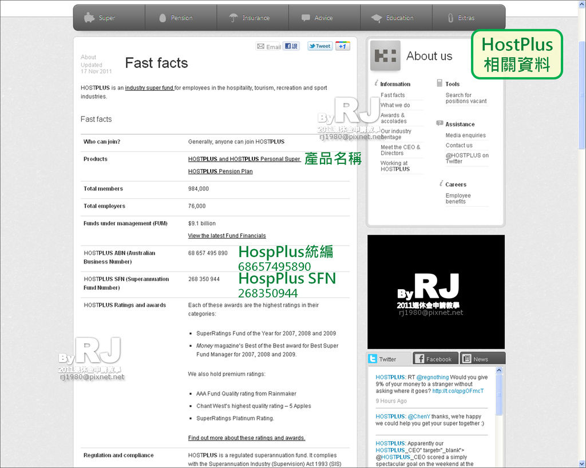Image resolution: width=586 pixels, height=468 pixels.
Task: Open the Super navigation menu
Action: 109,18
